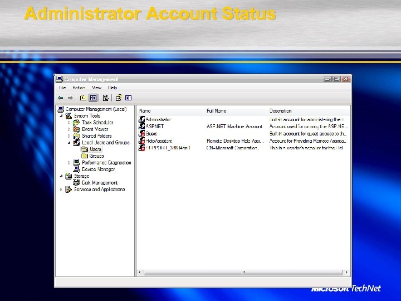
Task: Click the Export List toolbar icon
Action: pyautogui.click(x=106, y=98)
